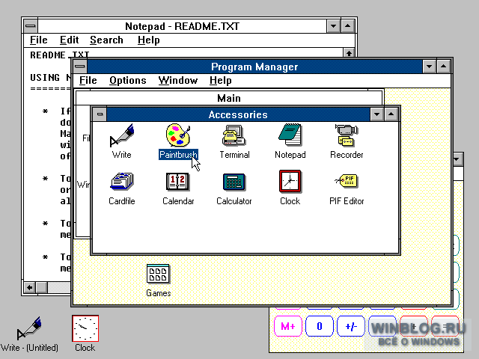The width and height of the screenshot is (479, 359).
Task: Launch the Calculator icon in Accessories
Action: [x=234, y=188]
